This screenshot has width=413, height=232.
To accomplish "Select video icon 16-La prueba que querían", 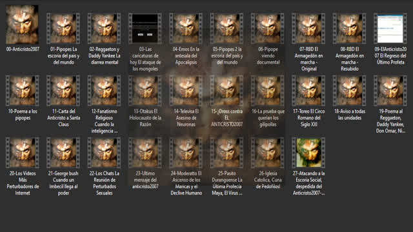I will pos(268,90).
